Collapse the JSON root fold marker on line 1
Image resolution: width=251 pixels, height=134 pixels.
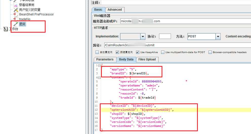[x=99, y=65]
